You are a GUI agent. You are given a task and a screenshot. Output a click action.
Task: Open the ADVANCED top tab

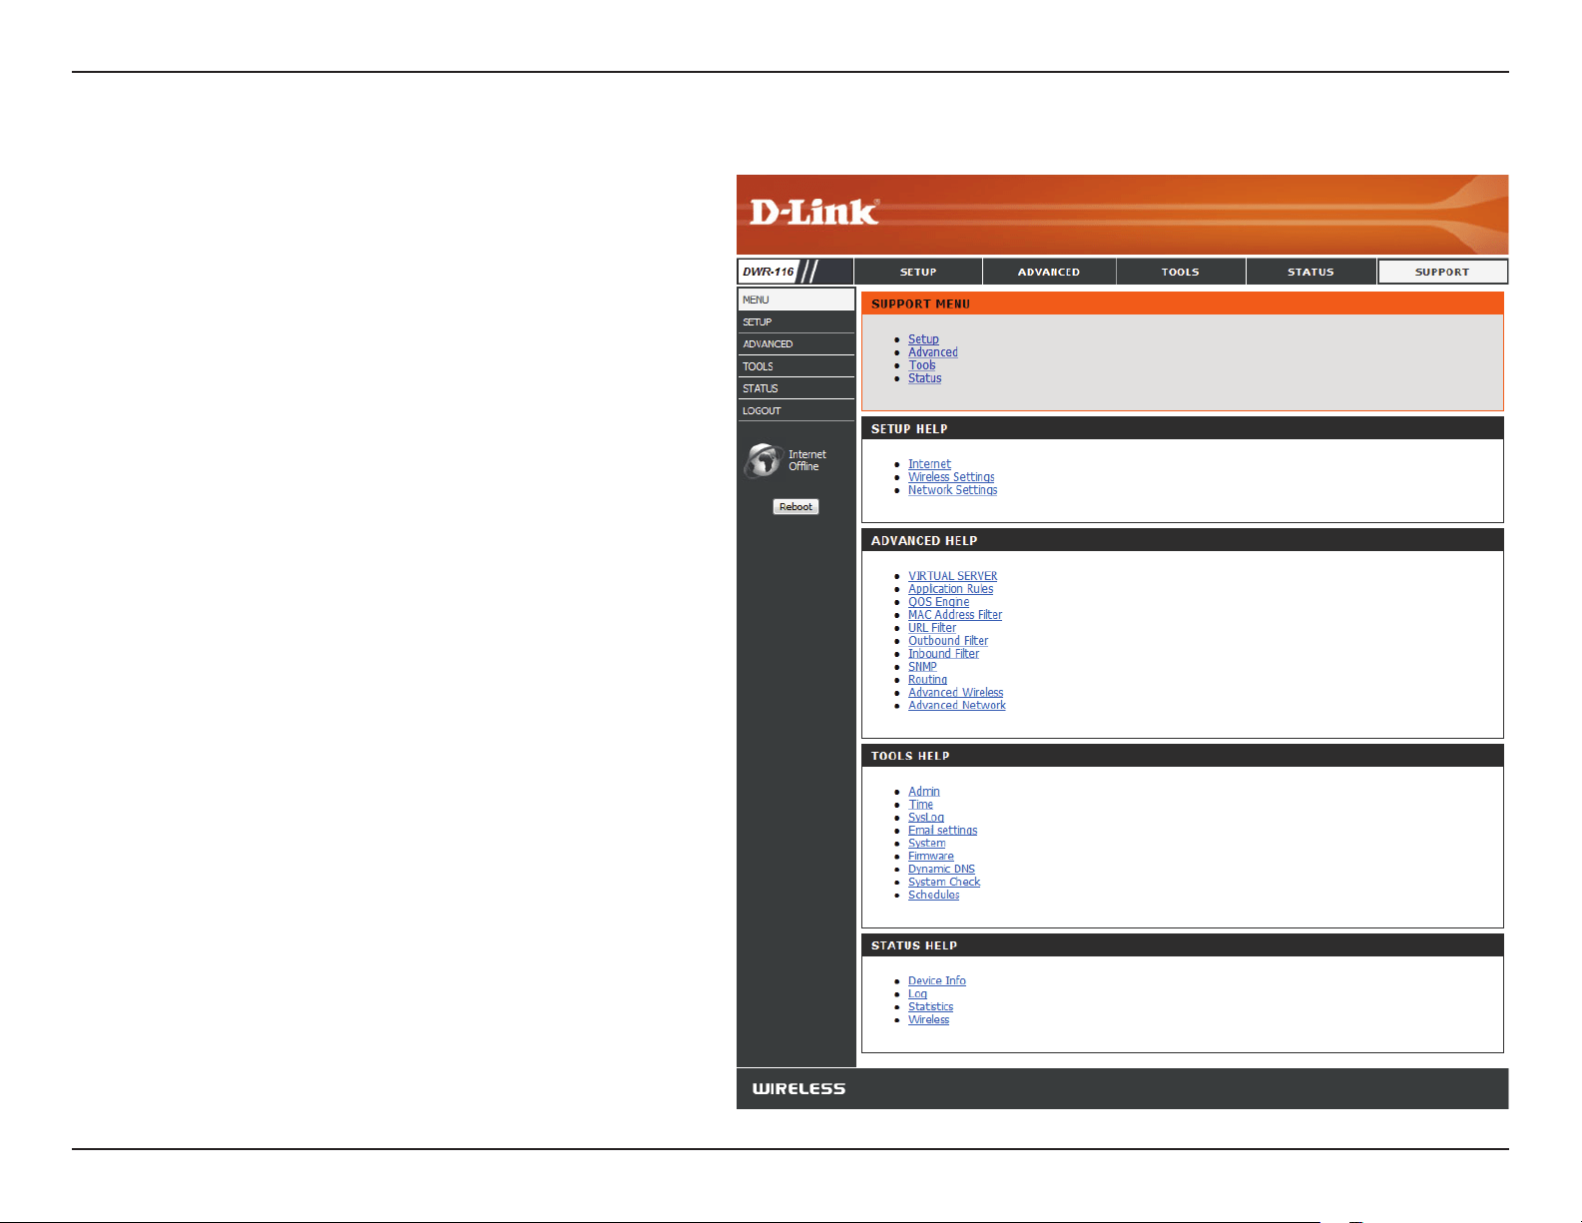tap(1049, 272)
